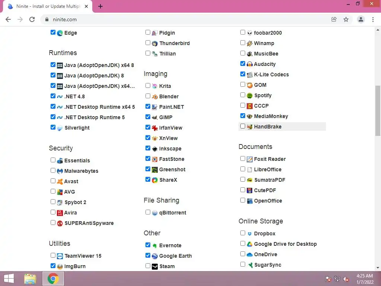This screenshot has height=286, width=381.
Task: Click the Winamp icon
Action: click(250, 43)
